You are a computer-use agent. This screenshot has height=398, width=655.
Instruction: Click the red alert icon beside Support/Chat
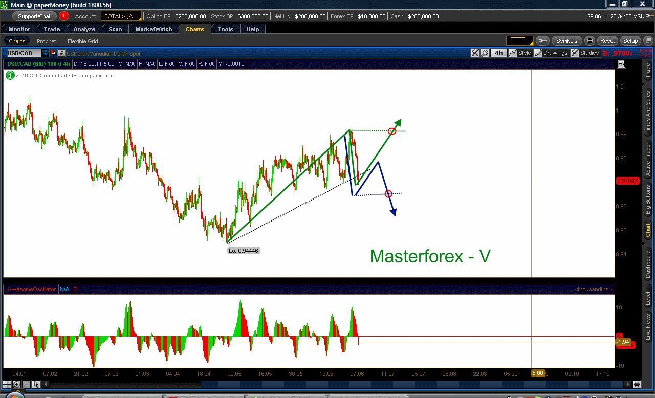pos(63,16)
